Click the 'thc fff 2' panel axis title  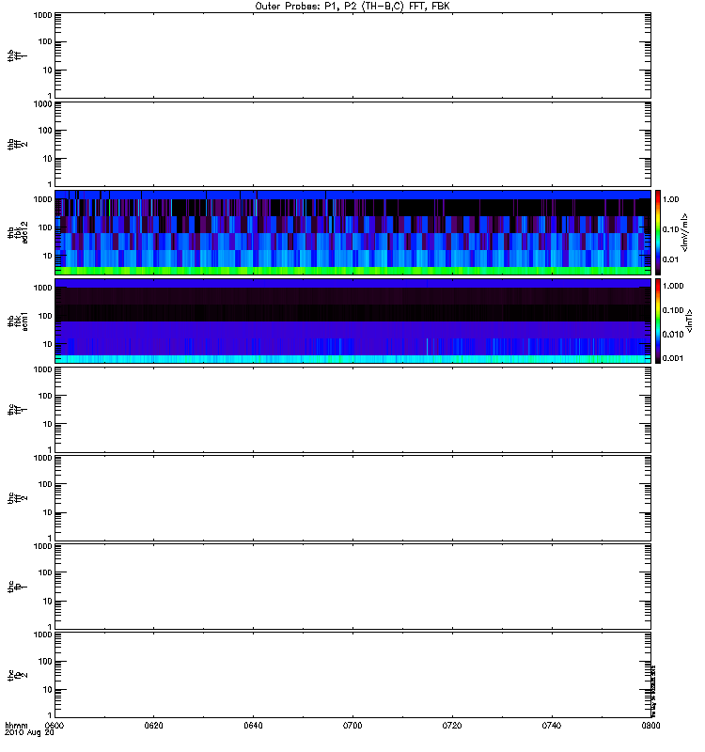point(18,498)
